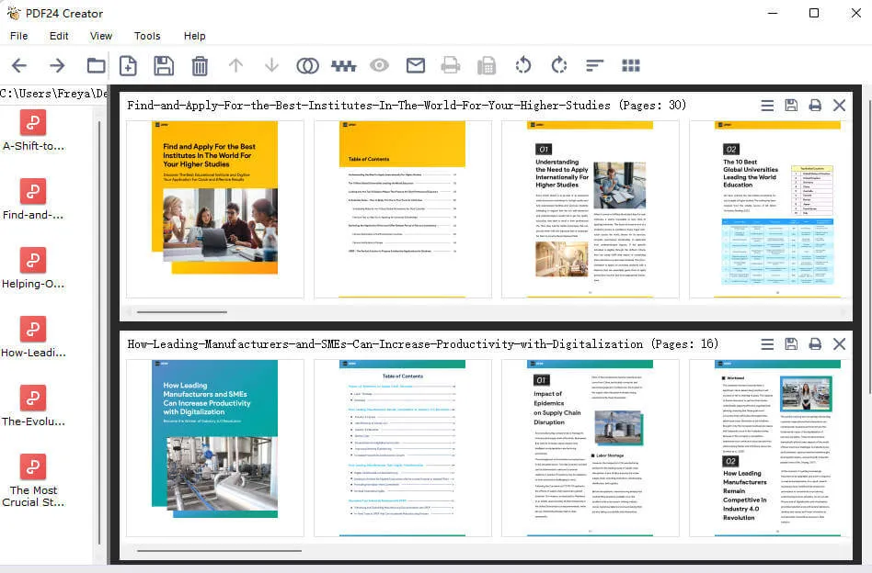The width and height of the screenshot is (872, 573).
Task: Select the Find-and-Apply cover page thumbnail
Action: click(x=214, y=208)
